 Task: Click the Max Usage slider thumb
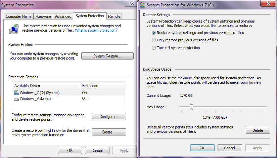191,107
